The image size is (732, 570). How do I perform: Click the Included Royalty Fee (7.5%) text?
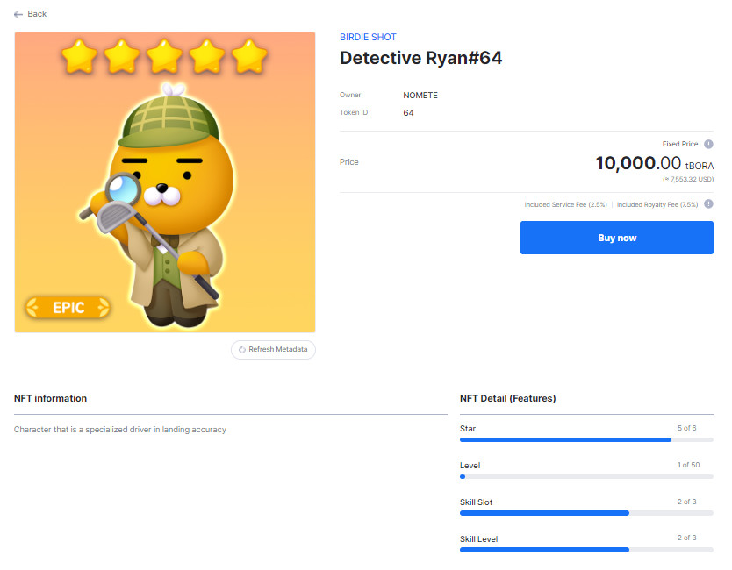(x=657, y=205)
